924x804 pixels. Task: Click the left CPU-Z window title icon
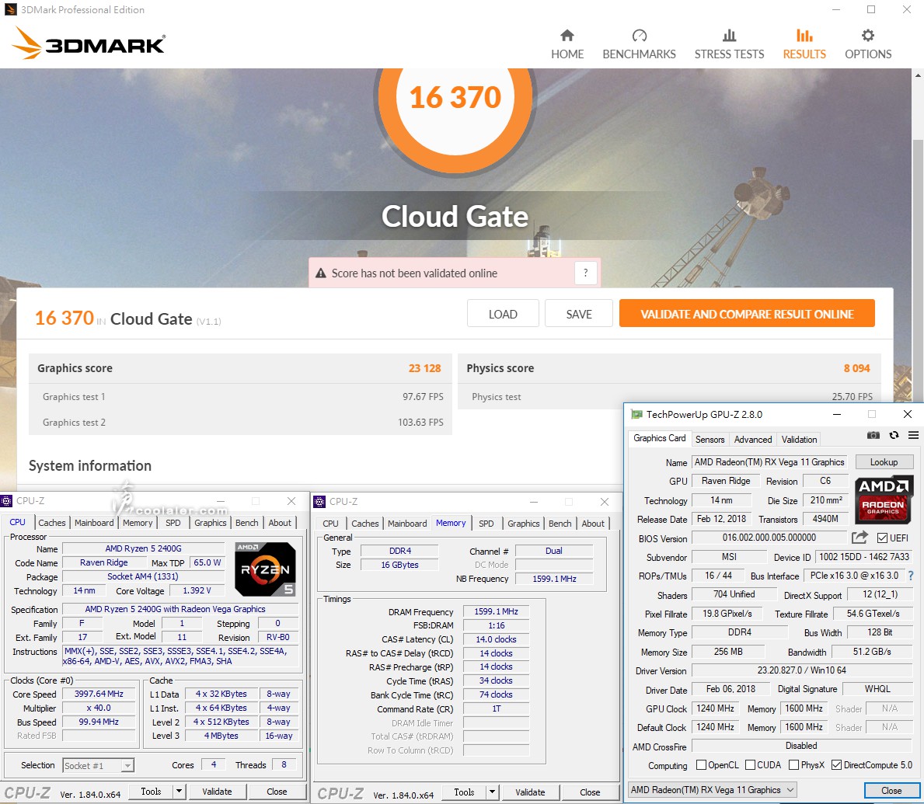(6, 501)
